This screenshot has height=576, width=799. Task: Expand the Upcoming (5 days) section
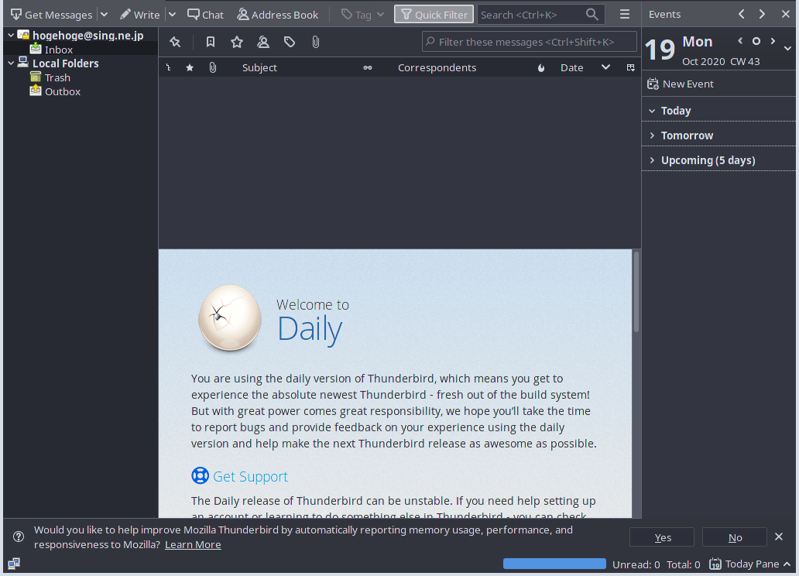[x=652, y=160]
